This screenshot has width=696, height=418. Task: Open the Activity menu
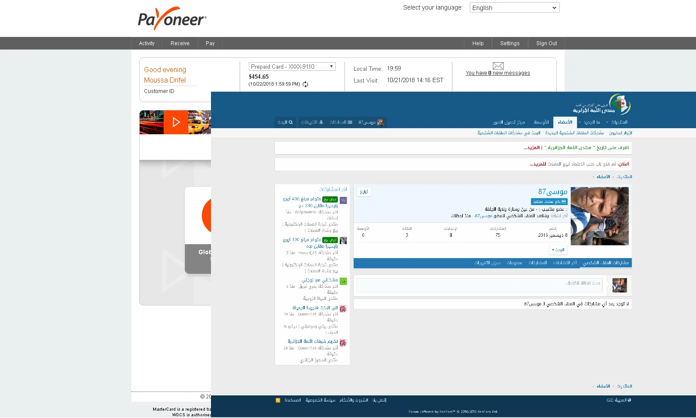[147, 43]
